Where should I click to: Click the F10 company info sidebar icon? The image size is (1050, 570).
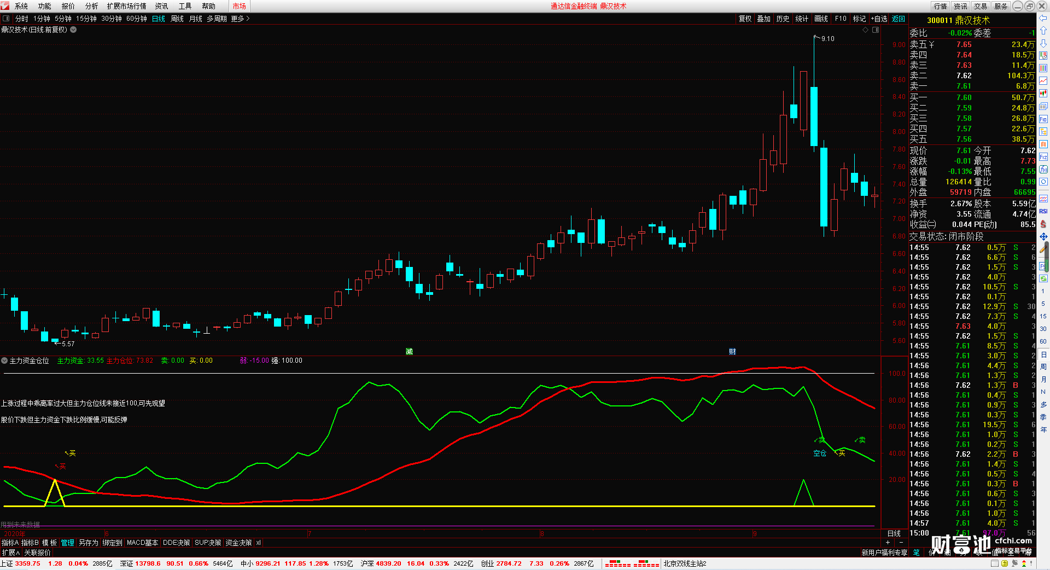click(x=1043, y=119)
